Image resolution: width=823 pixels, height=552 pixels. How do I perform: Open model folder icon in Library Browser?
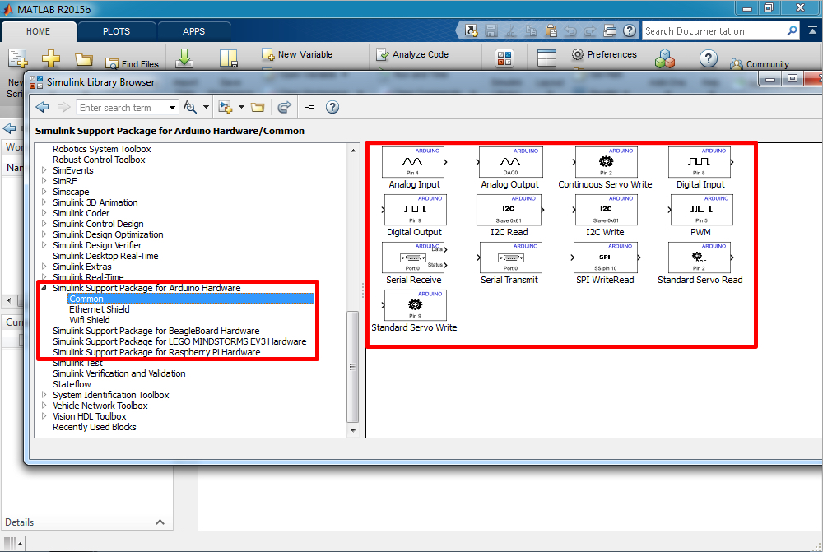pyautogui.click(x=258, y=107)
